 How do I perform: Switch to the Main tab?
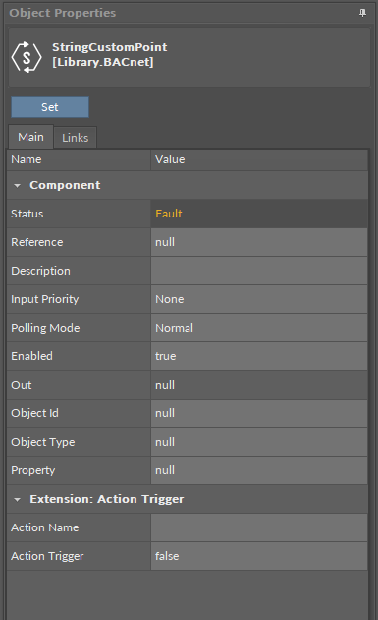(x=30, y=137)
